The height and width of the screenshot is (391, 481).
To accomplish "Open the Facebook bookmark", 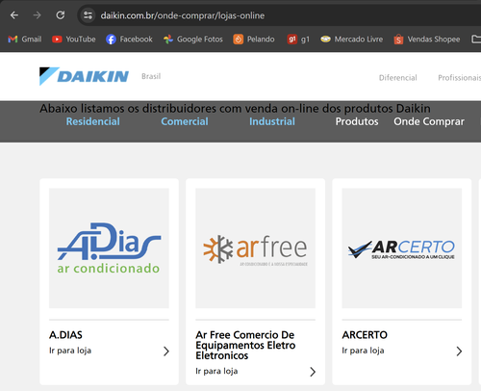I will (129, 39).
